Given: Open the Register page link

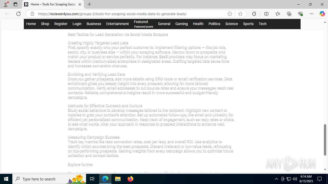Looking at the screenshot, I should (x=61, y=24).
